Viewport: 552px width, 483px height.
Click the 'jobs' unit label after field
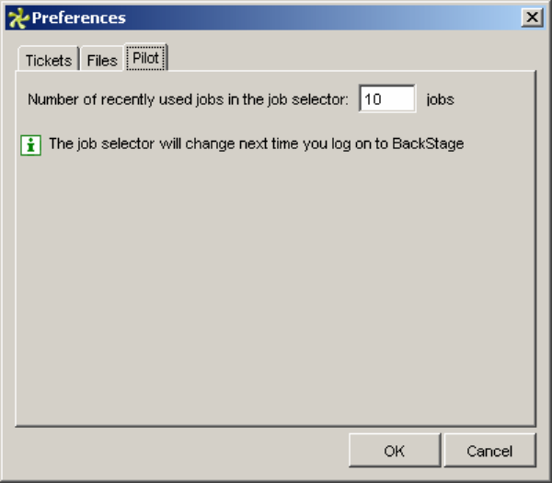440,99
